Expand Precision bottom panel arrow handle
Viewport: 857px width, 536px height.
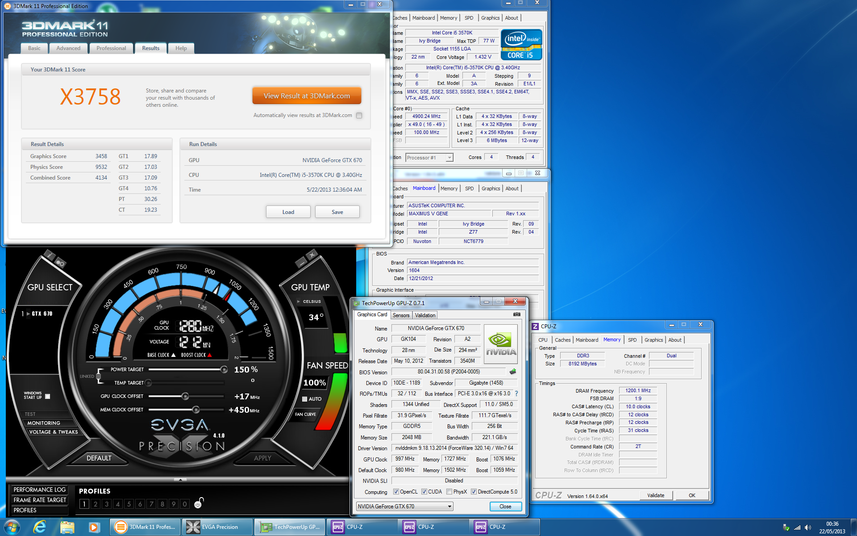(180, 479)
